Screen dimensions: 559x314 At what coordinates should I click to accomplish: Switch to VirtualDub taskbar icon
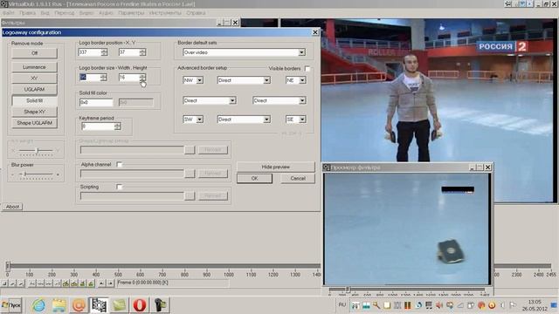pos(99,305)
